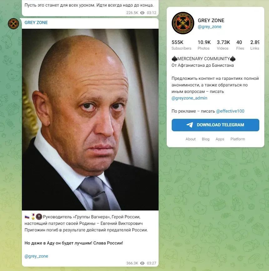Click the GREY ZONE author name on post
The height and width of the screenshot is (271, 269).
coord(36,22)
